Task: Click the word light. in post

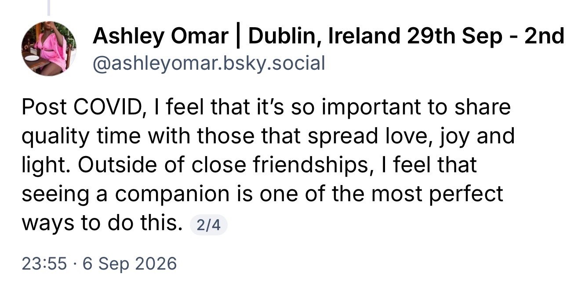Action: point(48,166)
